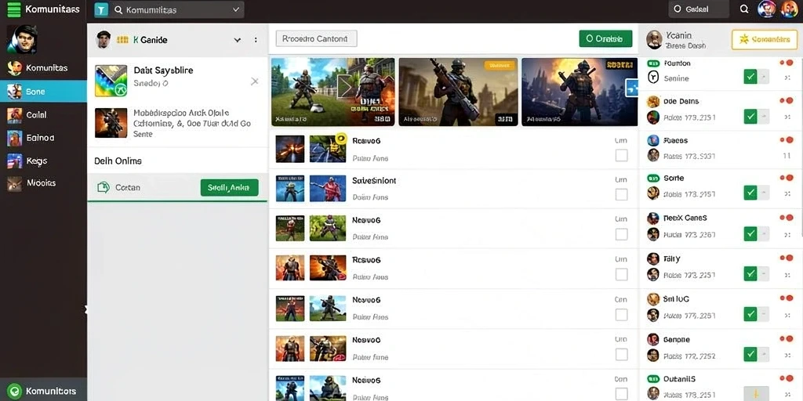The image size is (803, 401).
Task: Click the collapse arrows in Founton row
Action: coord(787,78)
